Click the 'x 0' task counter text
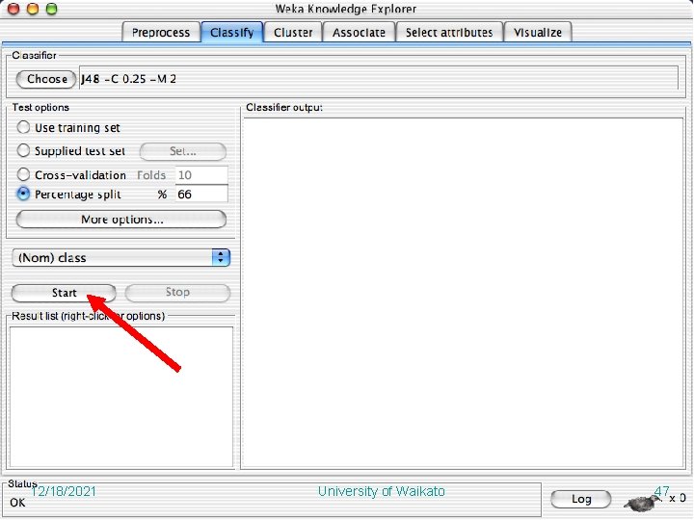Viewport: 694px width, 520px height. [x=678, y=499]
